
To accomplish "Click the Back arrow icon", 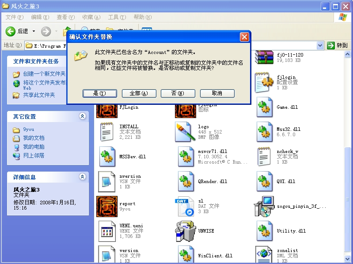I will click(x=10, y=31).
